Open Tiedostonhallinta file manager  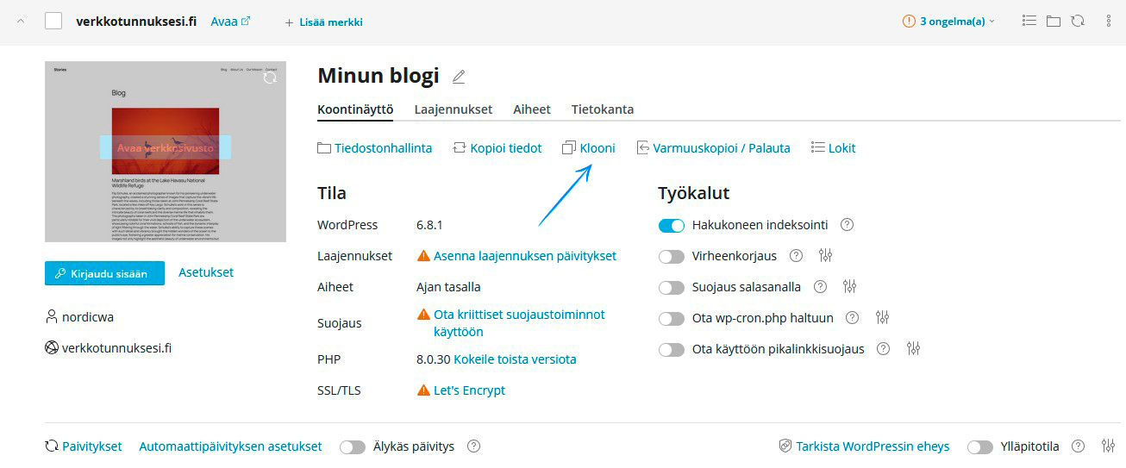point(375,148)
